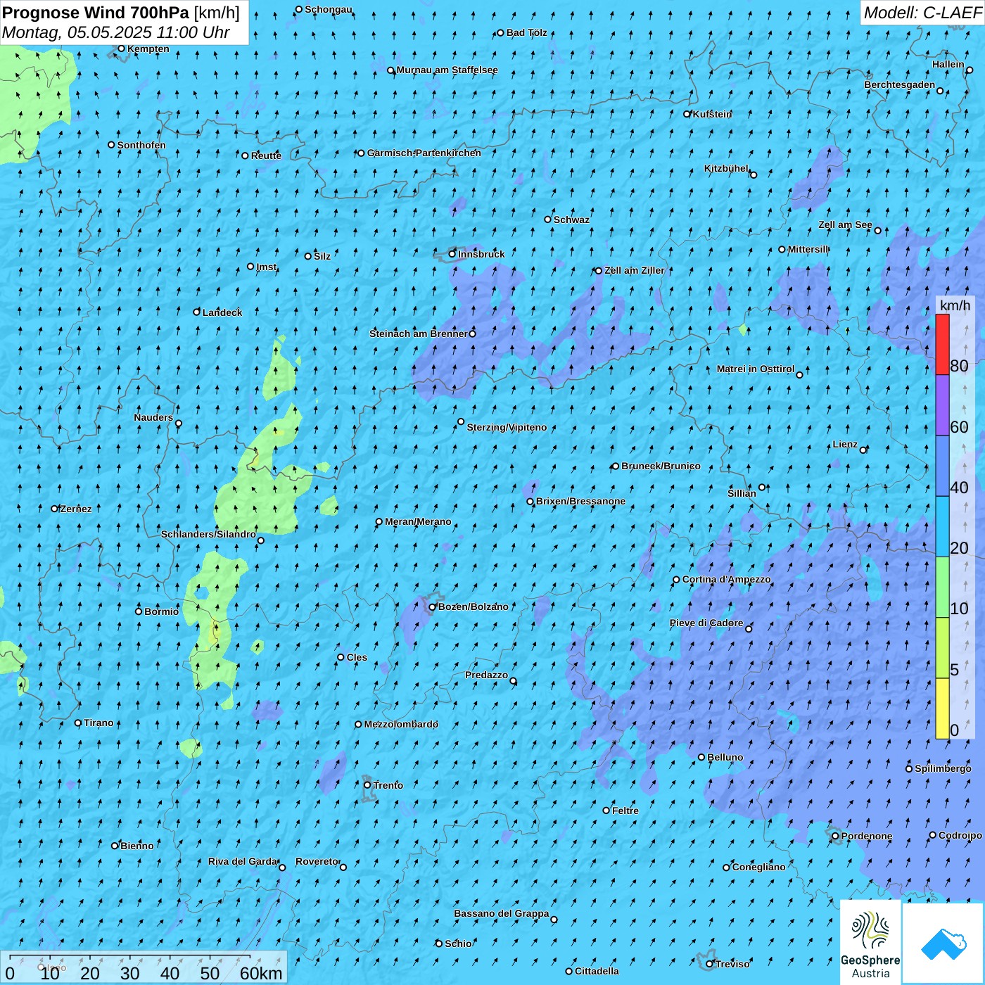Viewport: 985px width, 985px height.
Task: Click the 'Prognose Wind 700hPa' title text
Action: point(96,13)
